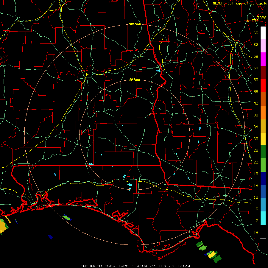The width and height of the screenshot is (268, 268).
Task: Click the 66 value on the legend
Action: tap(256, 33)
